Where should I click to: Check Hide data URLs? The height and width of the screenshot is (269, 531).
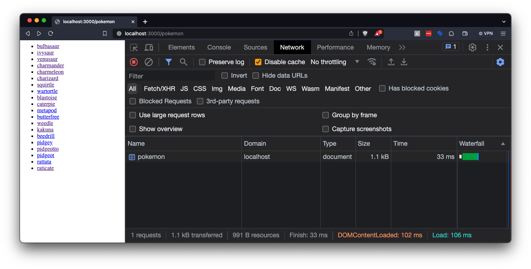tap(256, 76)
